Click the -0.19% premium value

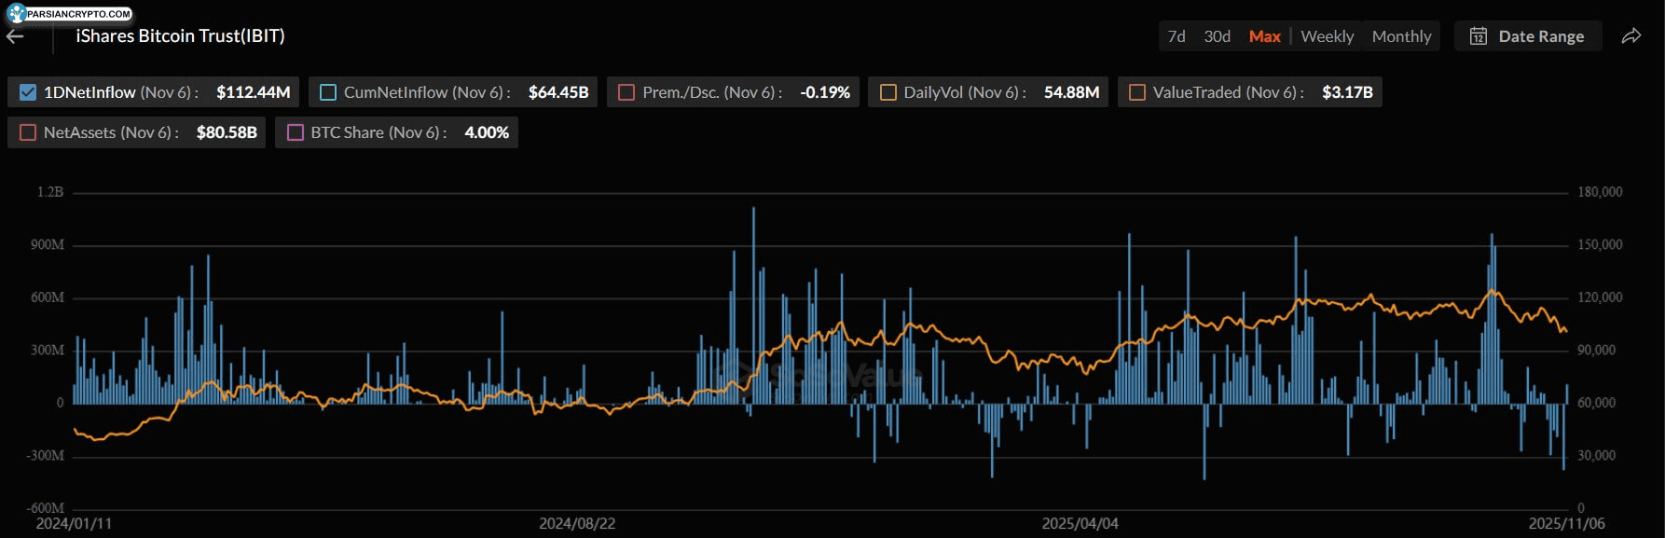click(825, 92)
